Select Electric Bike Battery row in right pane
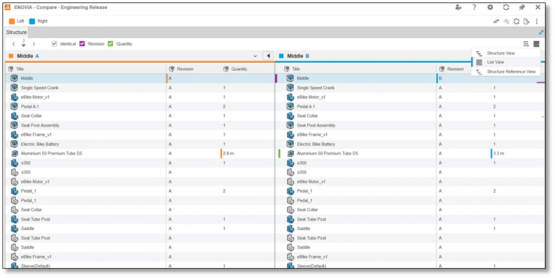 410,144
